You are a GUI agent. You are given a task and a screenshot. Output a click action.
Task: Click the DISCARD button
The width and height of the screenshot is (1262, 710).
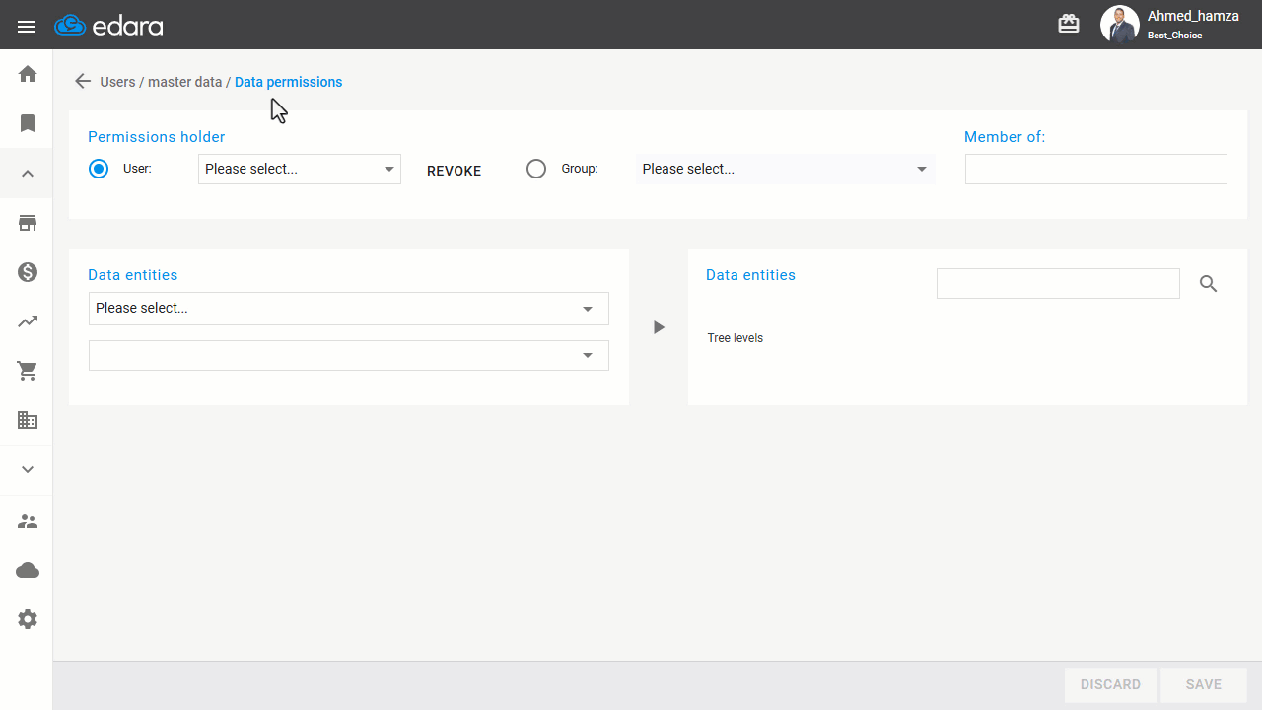[1111, 684]
